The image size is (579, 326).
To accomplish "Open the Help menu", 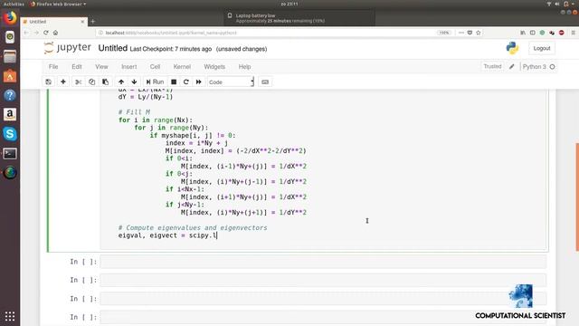I will (244, 66).
